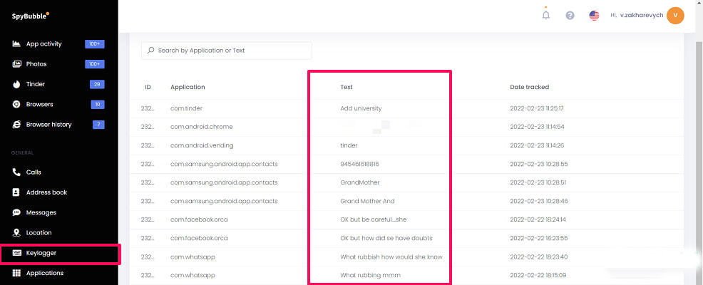The width and height of the screenshot is (703, 285).
Task: Click 'What rubbing mmm' text cell
Action: [370, 275]
